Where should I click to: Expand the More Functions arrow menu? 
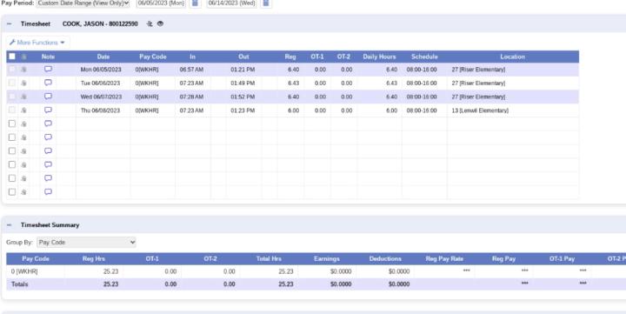tap(63, 43)
